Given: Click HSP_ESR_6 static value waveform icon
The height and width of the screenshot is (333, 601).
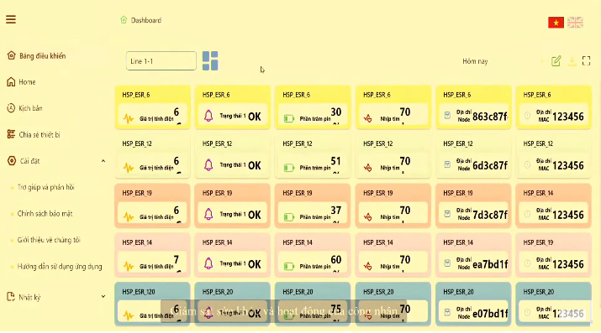Looking at the screenshot, I should [129, 118].
